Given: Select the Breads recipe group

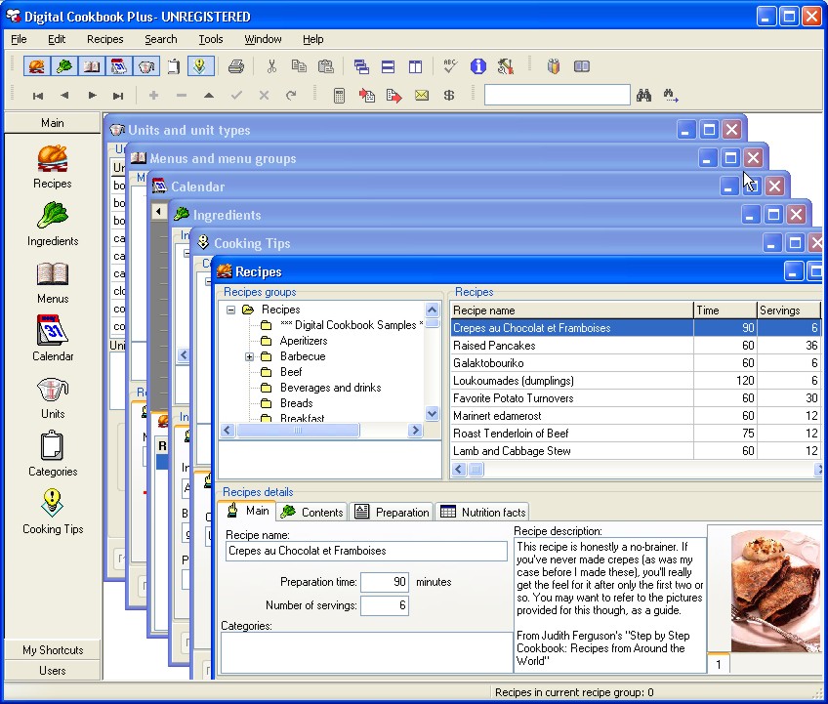Looking at the screenshot, I should point(296,403).
